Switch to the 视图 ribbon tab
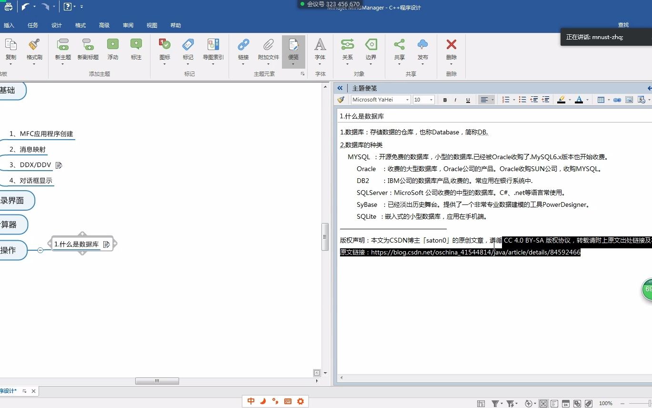This screenshot has height=408, width=652. coord(151,25)
